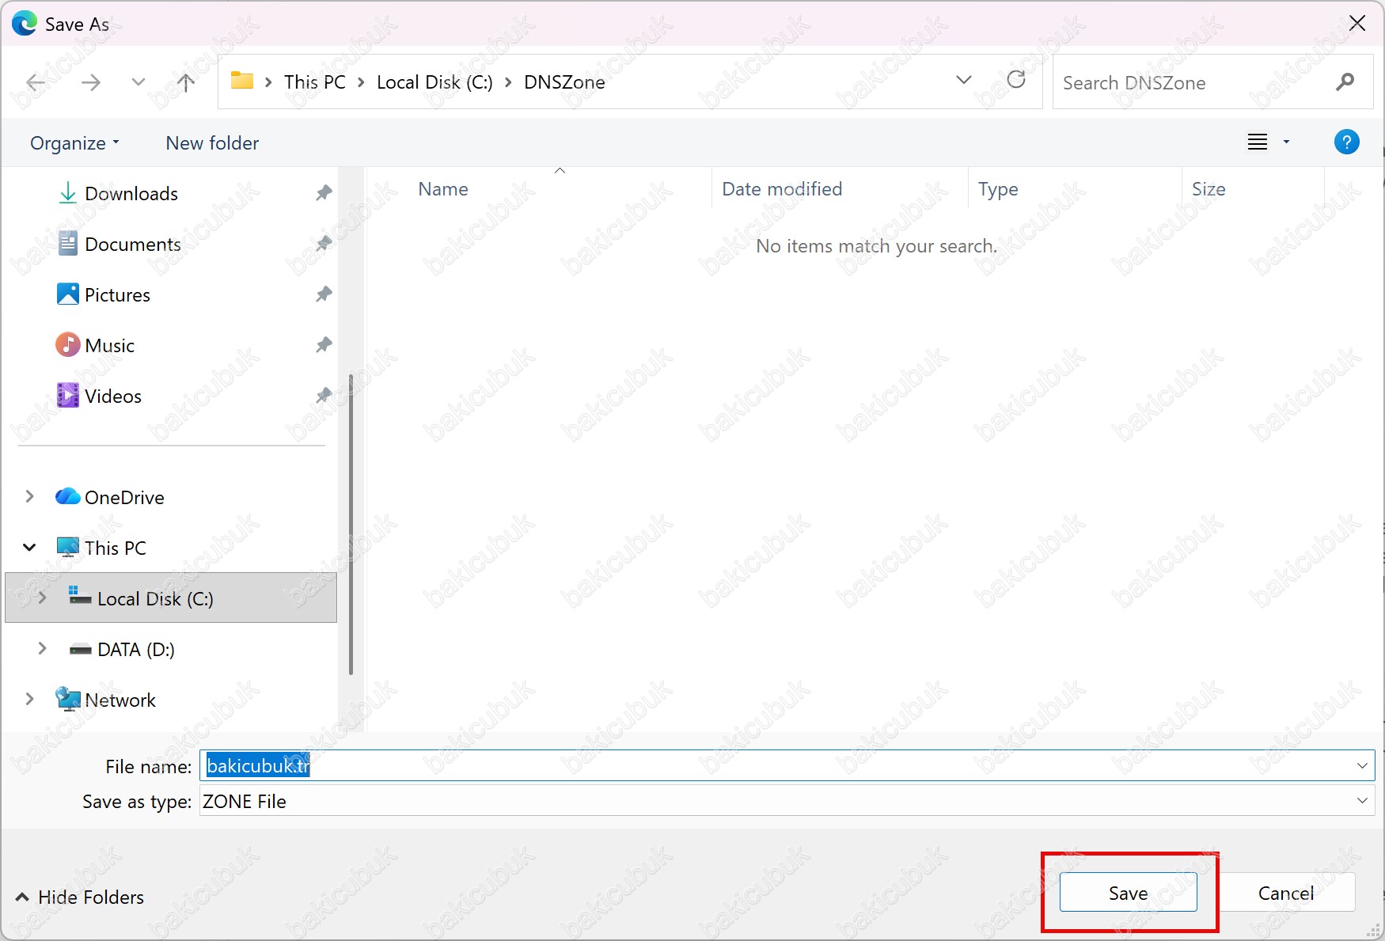
Task: Click the search magnifier icon
Action: (x=1345, y=82)
